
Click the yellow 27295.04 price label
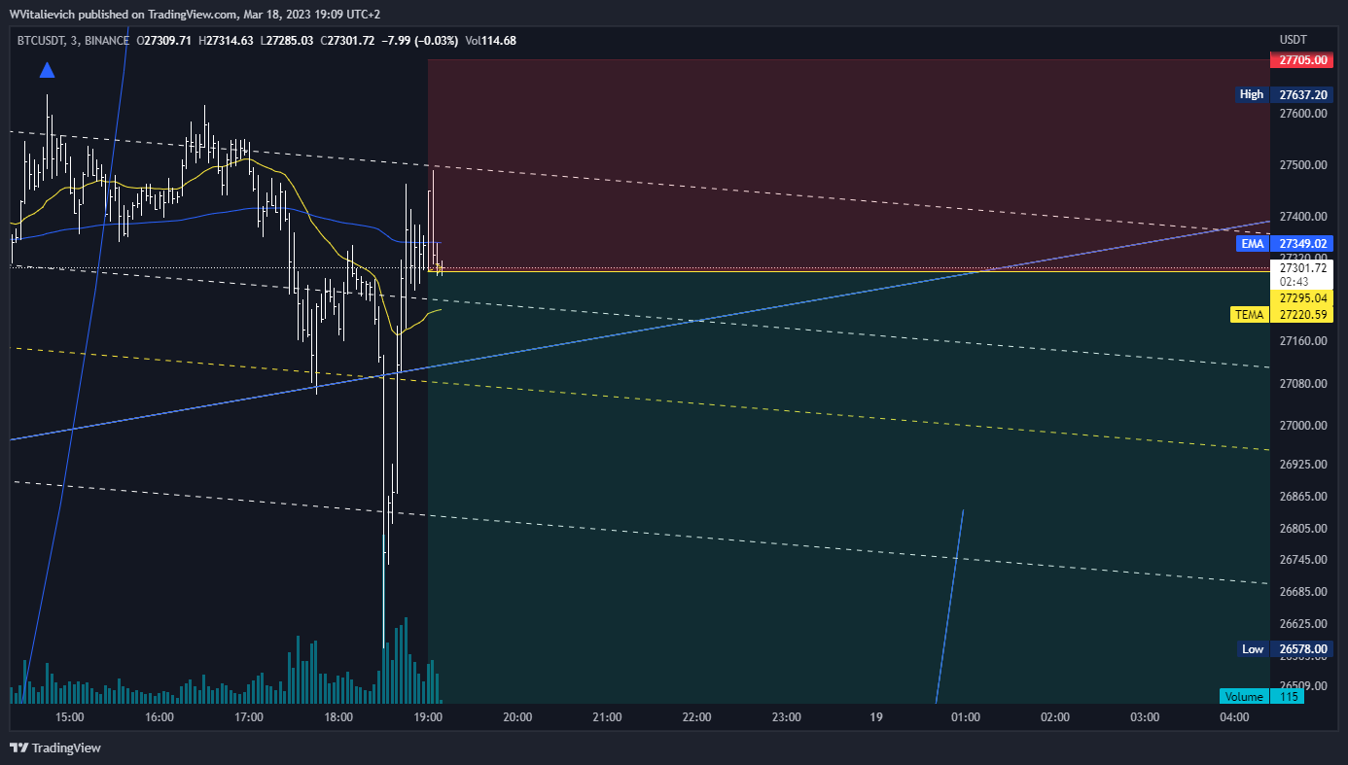click(1303, 298)
